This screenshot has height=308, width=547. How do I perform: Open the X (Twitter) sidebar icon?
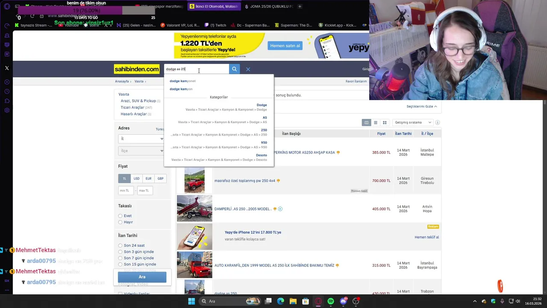pos(7,68)
